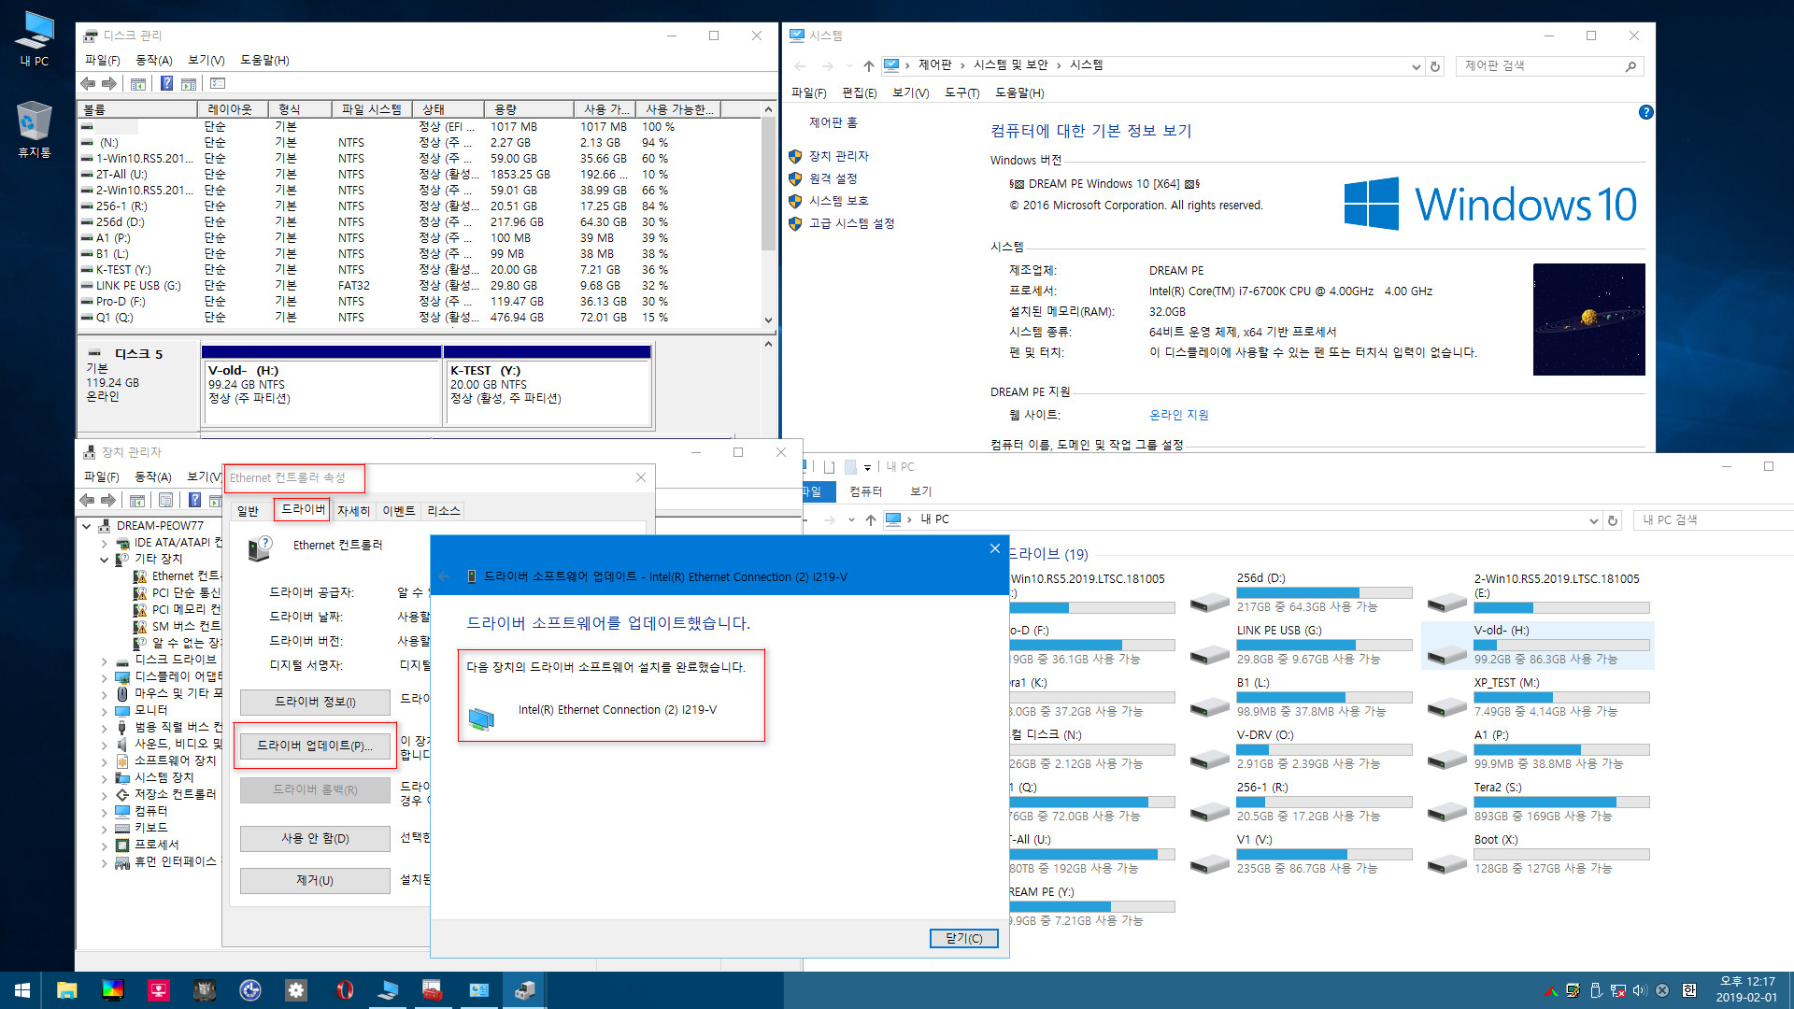Viewport: 1794px width, 1009px height.
Task: Click the back arrow in Device Manager toolbar
Action: pos(88,501)
